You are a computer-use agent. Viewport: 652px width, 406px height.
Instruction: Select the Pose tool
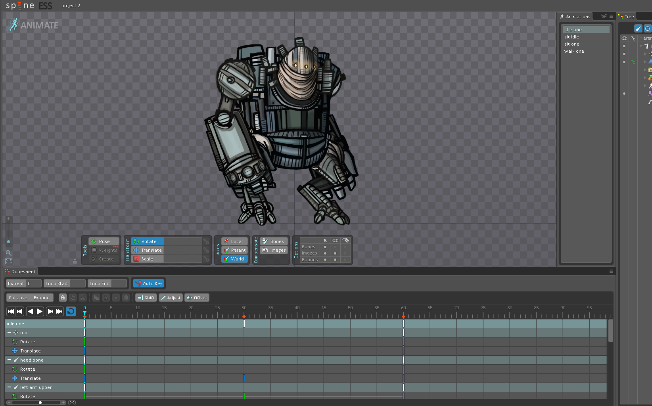[104, 241]
